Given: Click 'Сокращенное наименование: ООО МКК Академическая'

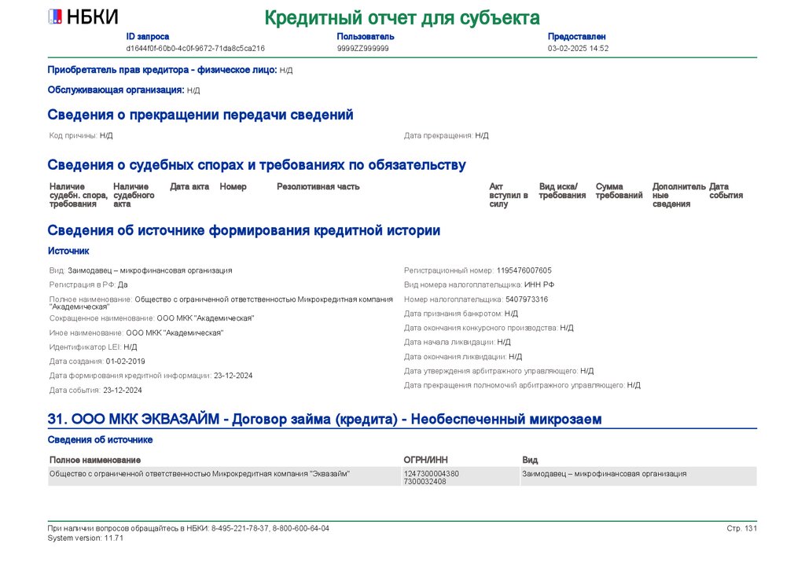Looking at the screenshot, I should (x=152, y=318).
